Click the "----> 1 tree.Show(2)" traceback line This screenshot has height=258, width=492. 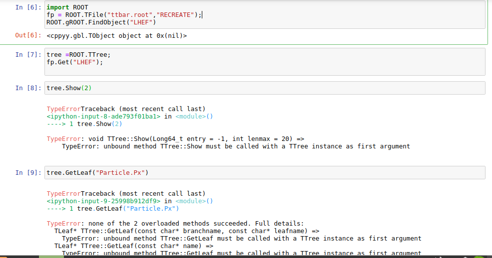[84, 124]
